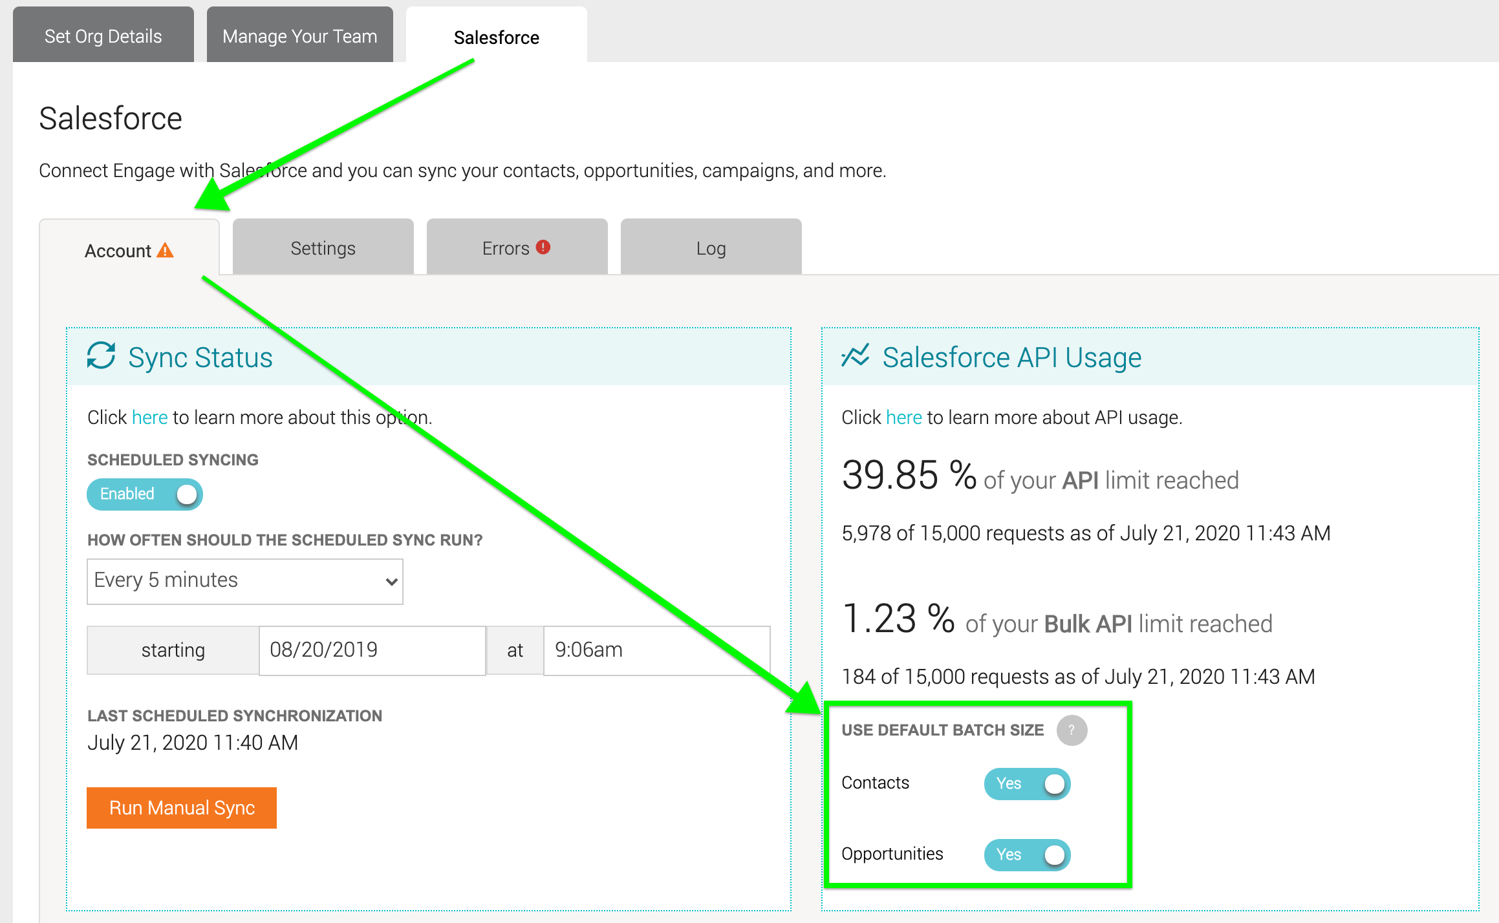Open the Log sub-tab
The height and width of the screenshot is (923, 1499).
(x=711, y=247)
